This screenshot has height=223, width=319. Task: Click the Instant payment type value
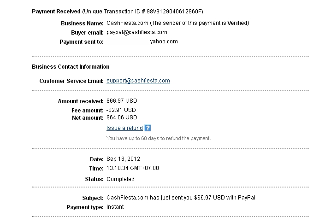point(115,207)
